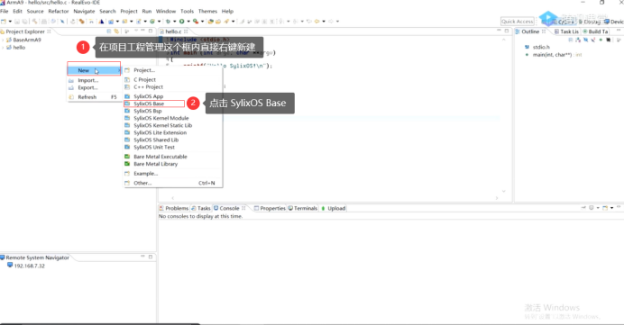Image resolution: width=624 pixels, height=325 pixels.
Task: Click the New file toolbar icon
Action: tap(4, 22)
